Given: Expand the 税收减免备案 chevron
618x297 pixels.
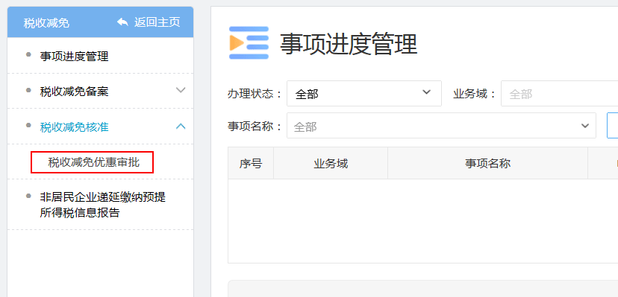Looking at the screenshot, I should (181, 90).
